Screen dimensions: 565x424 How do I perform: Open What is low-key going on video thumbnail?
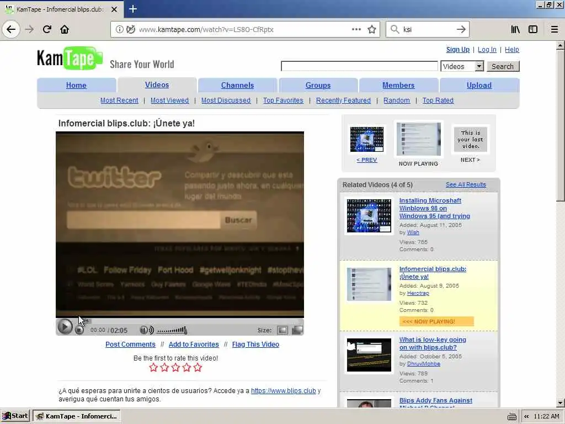[x=369, y=355]
